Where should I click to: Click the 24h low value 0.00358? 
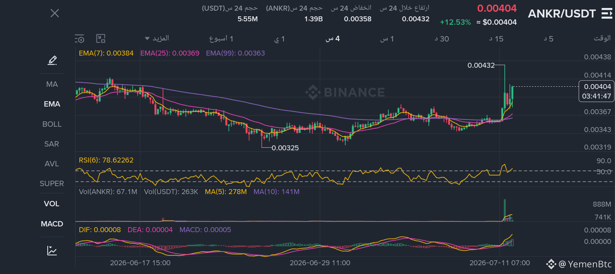pos(357,19)
